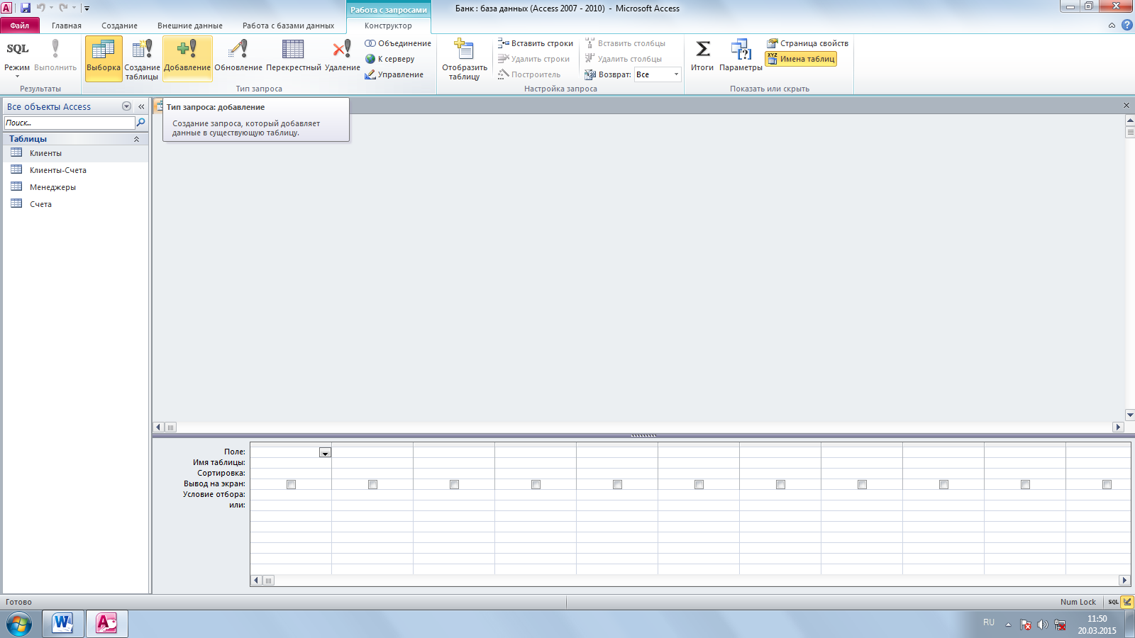Open the Работа с базами данных tab
1135x638 pixels.
288,26
